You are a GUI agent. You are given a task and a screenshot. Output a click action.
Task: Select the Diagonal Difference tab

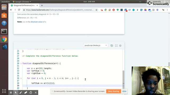[24, 5]
